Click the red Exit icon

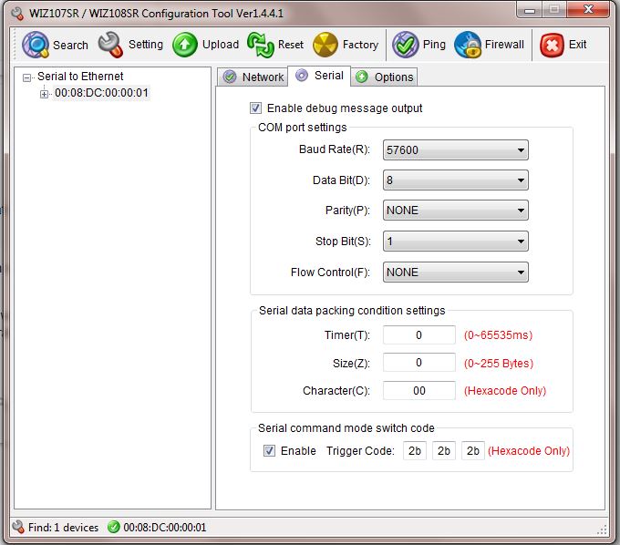coord(552,45)
